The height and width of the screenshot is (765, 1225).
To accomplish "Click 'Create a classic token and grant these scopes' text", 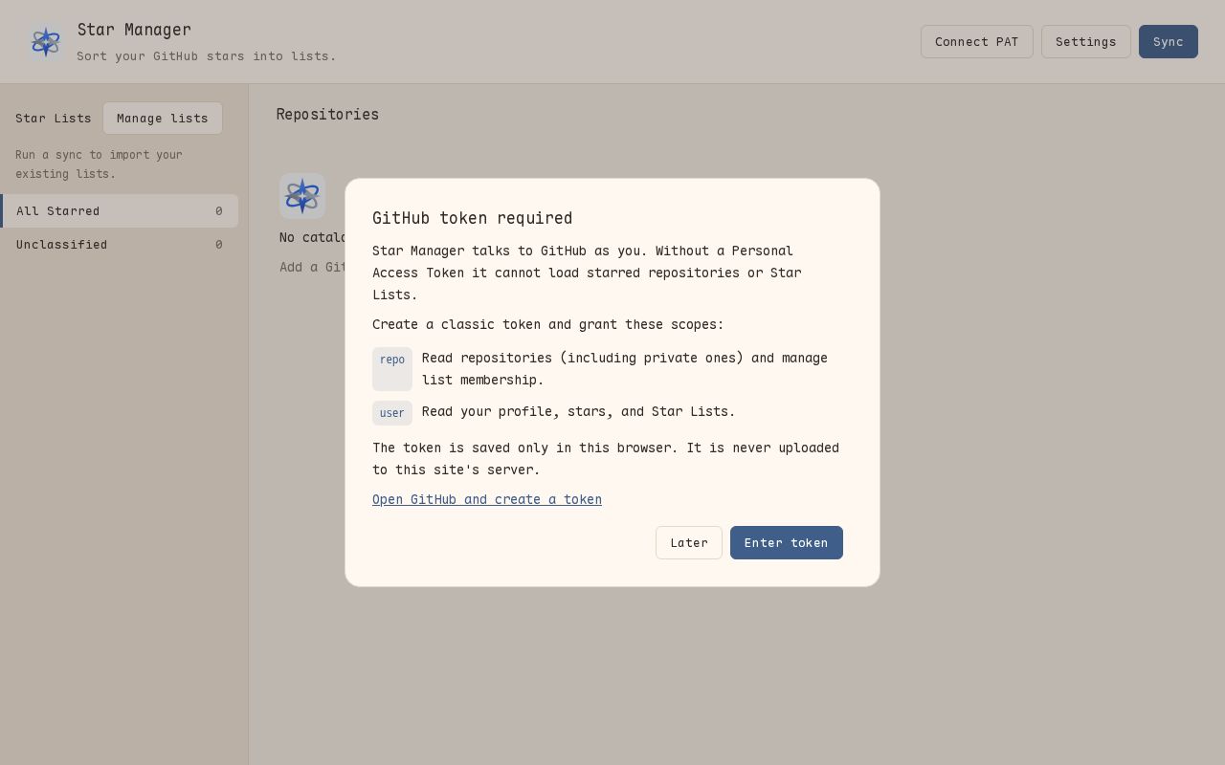I will click(x=548, y=325).
